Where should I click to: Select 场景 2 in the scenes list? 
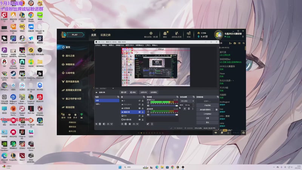point(107,104)
